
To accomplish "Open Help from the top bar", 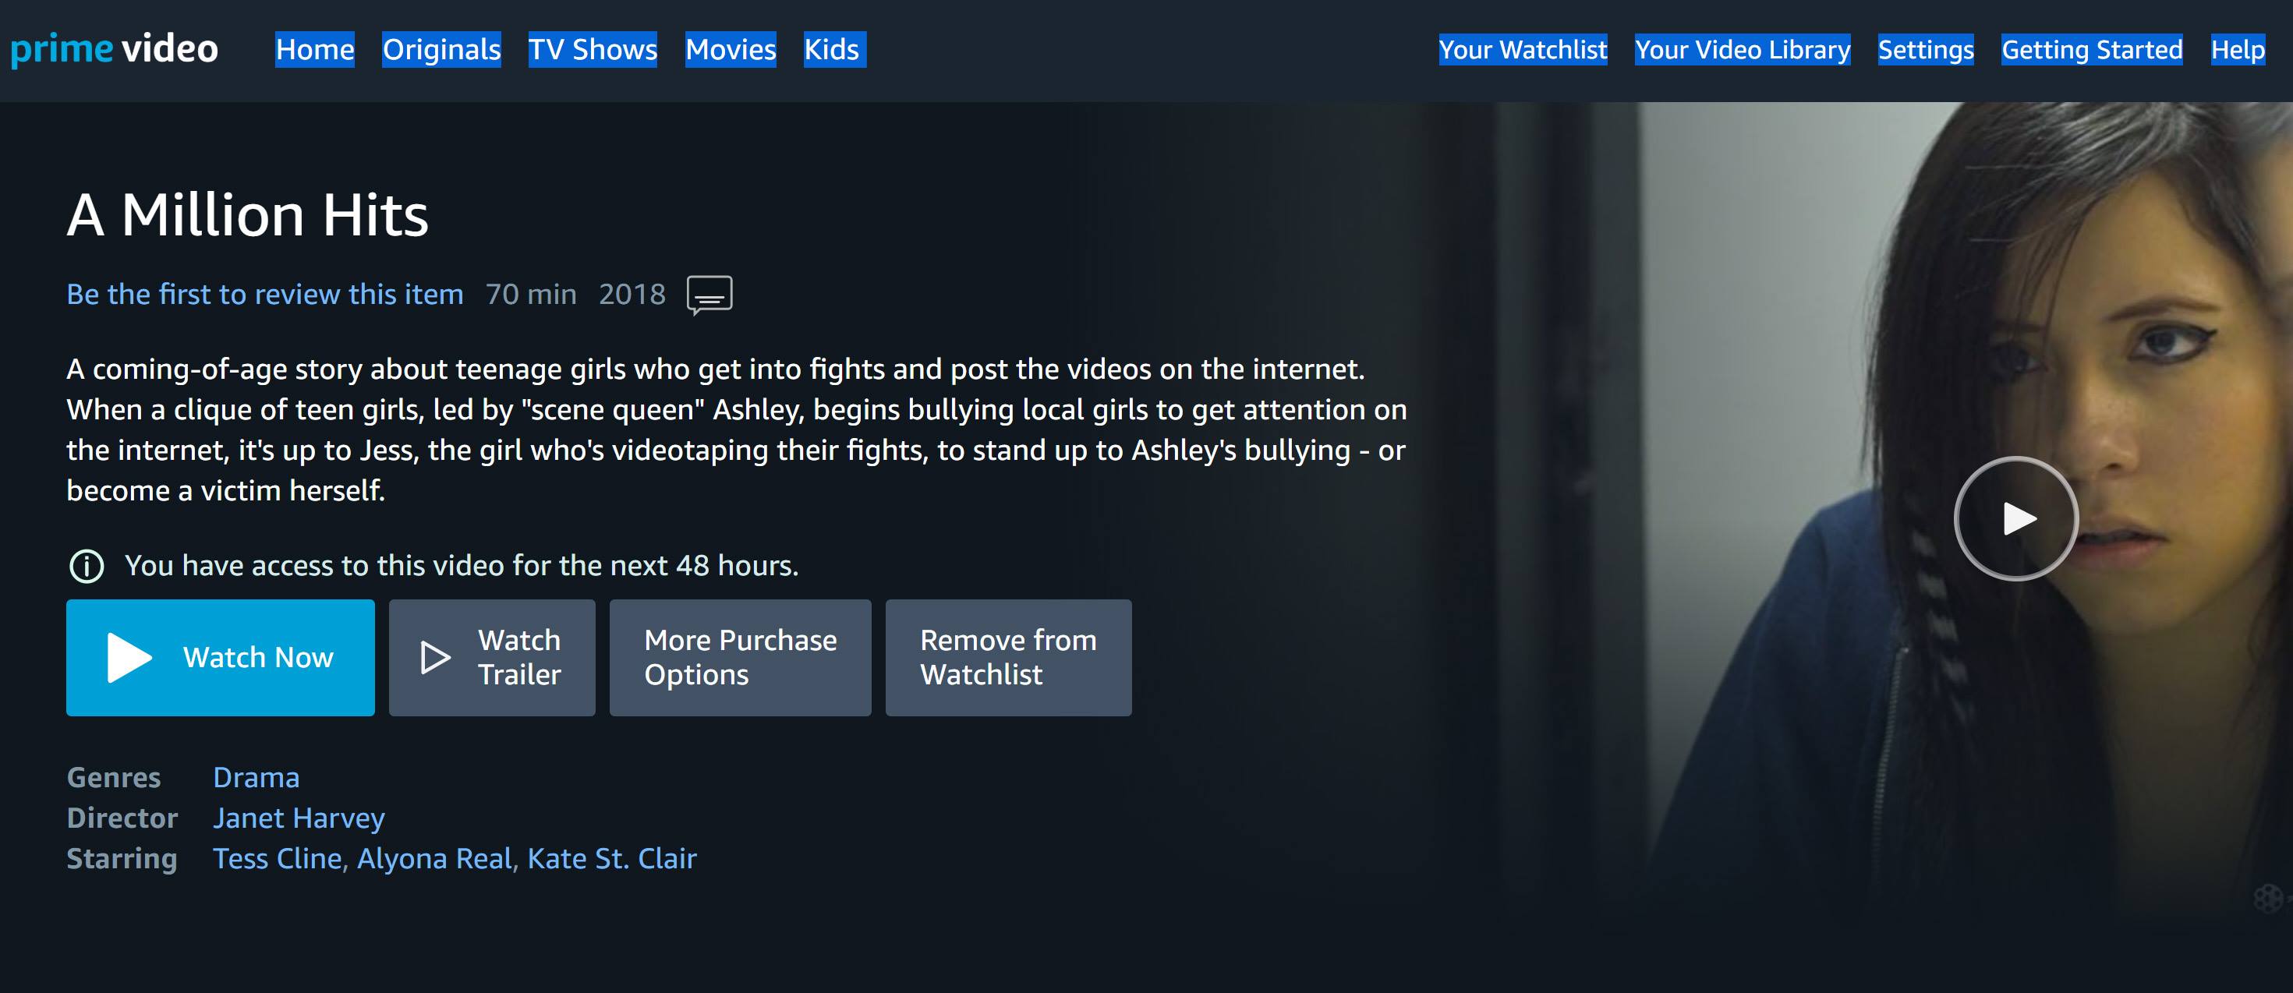I will click(x=2238, y=49).
